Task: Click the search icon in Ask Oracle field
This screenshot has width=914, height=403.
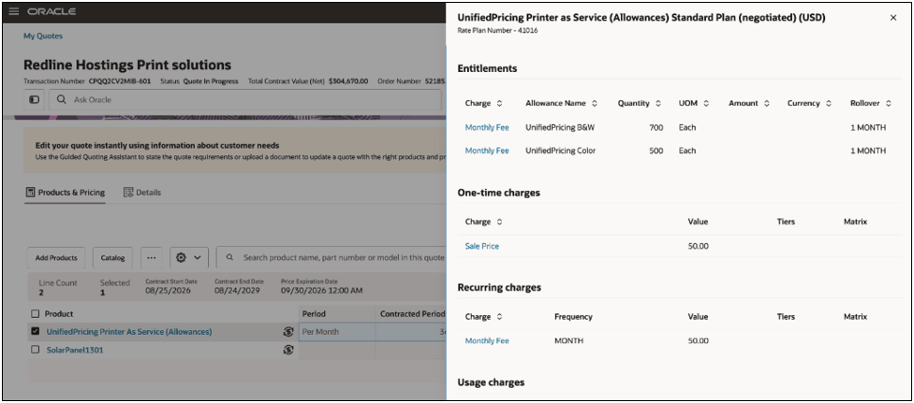Action: [x=61, y=100]
